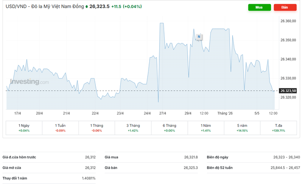Click the 22/4 date label on x-axis

click(x=95, y=113)
